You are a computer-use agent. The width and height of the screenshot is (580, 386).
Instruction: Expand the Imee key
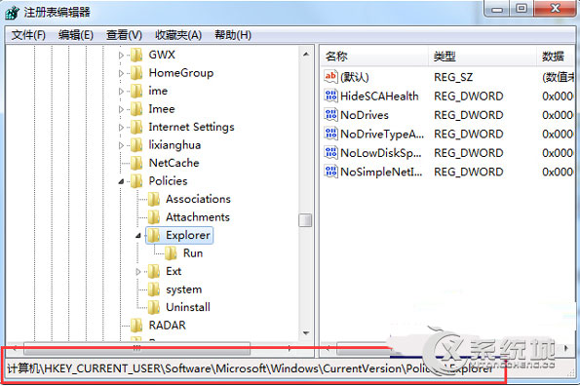tap(121, 109)
